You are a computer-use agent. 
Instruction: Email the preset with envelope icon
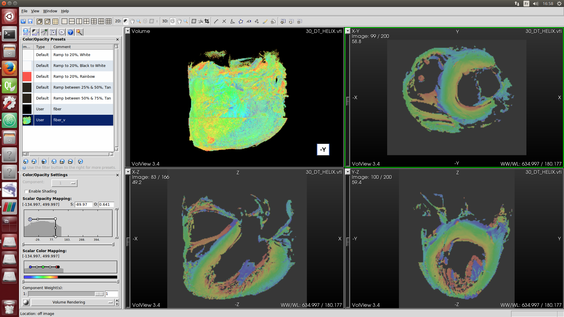click(62, 161)
